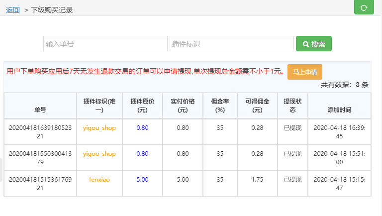Focus the 插件标识 search input
The width and height of the screenshot is (382, 216).
(231, 44)
